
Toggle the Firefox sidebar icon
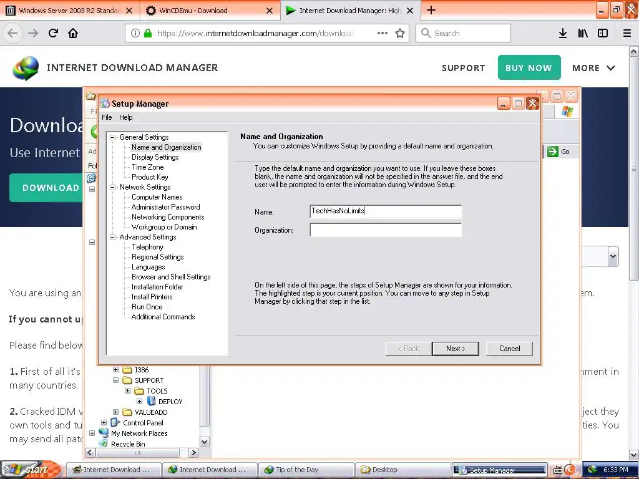pyautogui.click(x=603, y=33)
